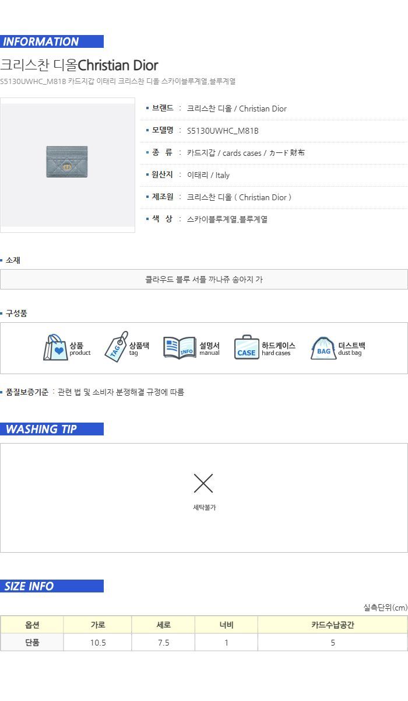Click the dust bag icon
The width and height of the screenshot is (408, 701).
tap(323, 348)
